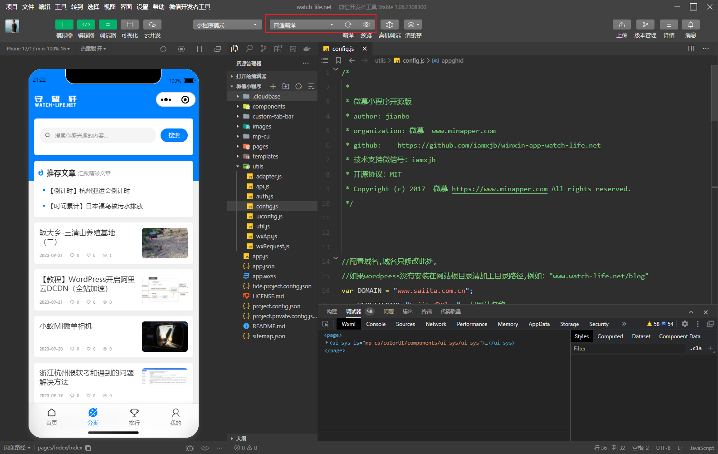The height and width of the screenshot is (454, 718).
Task: Toggle the editor panel button
Action: pyautogui.click(x=86, y=25)
